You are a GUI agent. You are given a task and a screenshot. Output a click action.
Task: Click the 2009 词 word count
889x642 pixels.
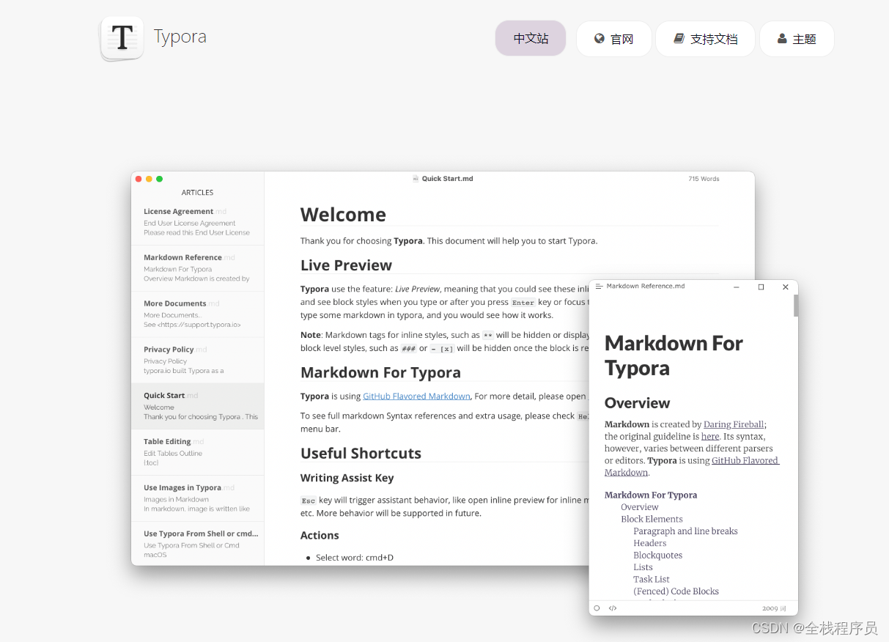[774, 608]
